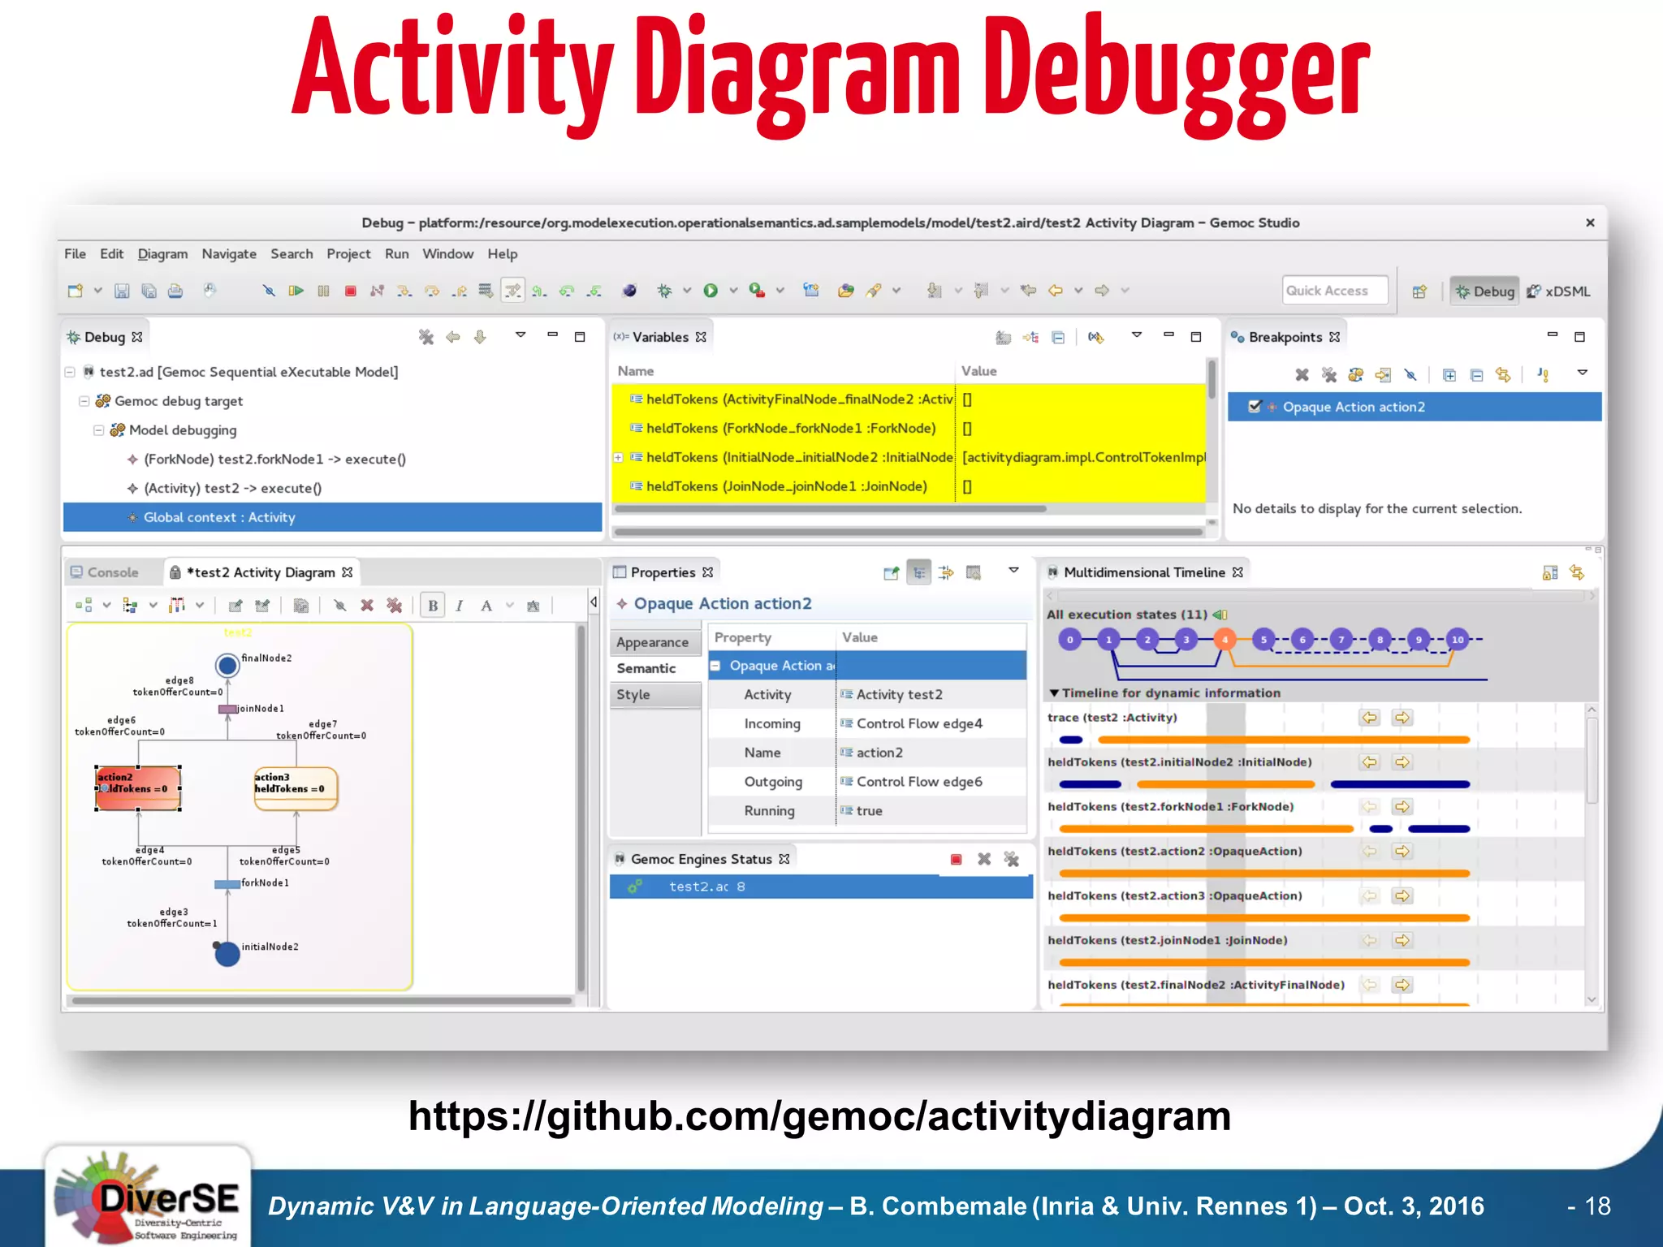Click the Suspend (pause) toolbar icon
Image resolution: width=1663 pixels, height=1247 pixels.
tap(323, 291)
